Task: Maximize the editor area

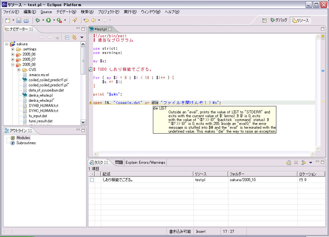Action: tap(323, 29)
